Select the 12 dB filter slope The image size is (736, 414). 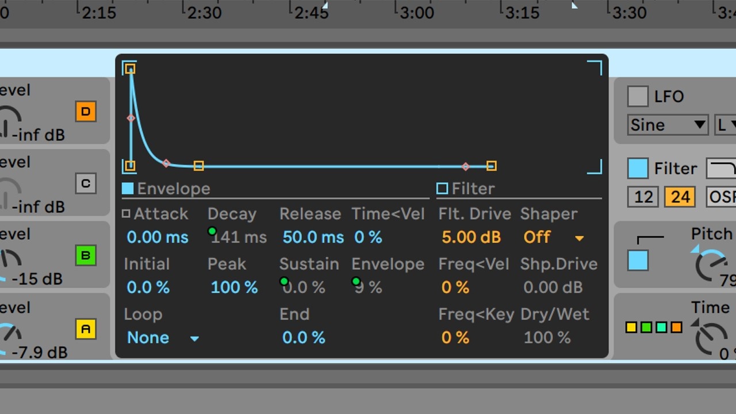point(643,197)
